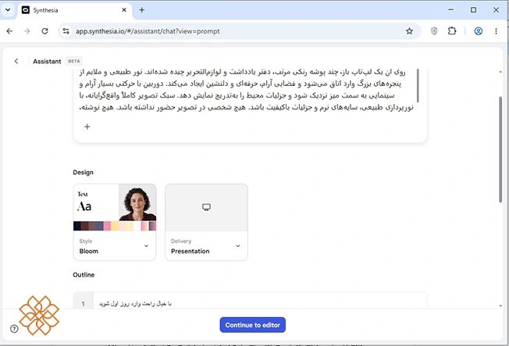Click the dark navy swatch in Bloom palette
Screen dimensions: 509x346
point(77,227)
